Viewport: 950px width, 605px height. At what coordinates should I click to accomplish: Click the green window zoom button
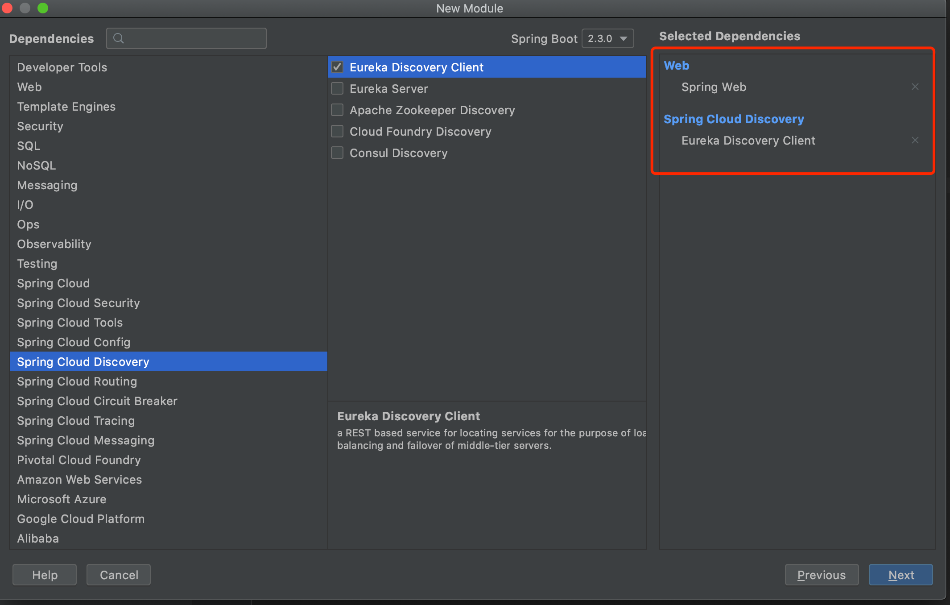[43, 8]
